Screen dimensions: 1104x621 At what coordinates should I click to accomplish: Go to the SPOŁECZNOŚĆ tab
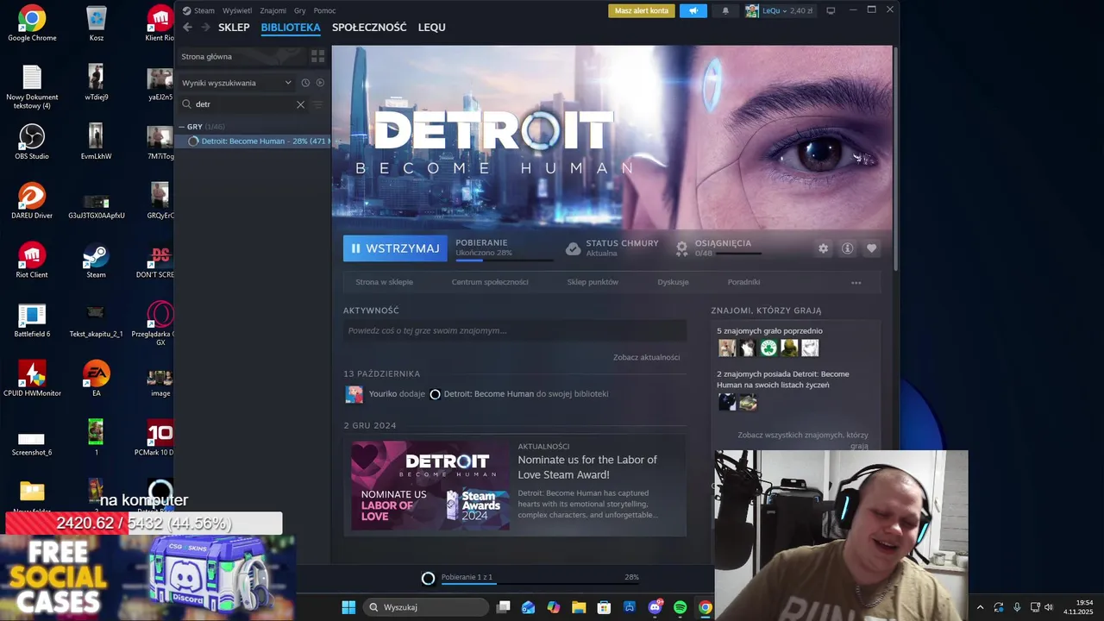[369, 28]
